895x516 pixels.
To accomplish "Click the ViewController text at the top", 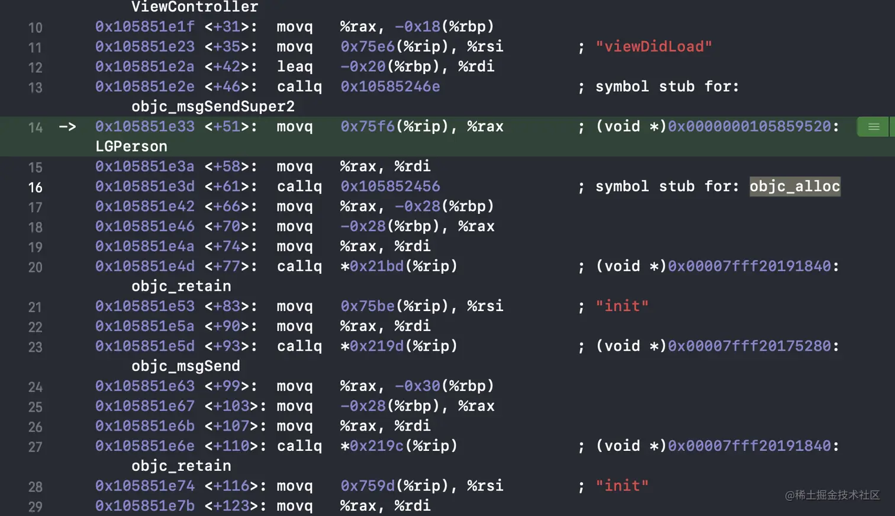I will click(195, 7).
